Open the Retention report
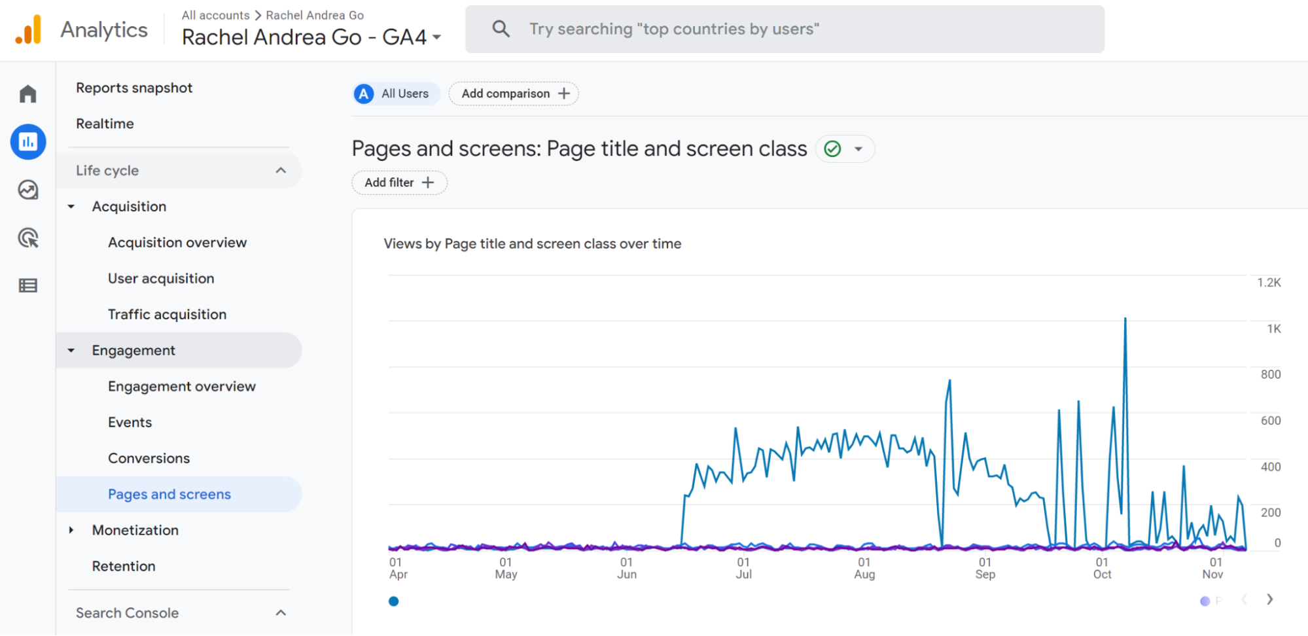The image size is (1308, 636). coord(124,567)
